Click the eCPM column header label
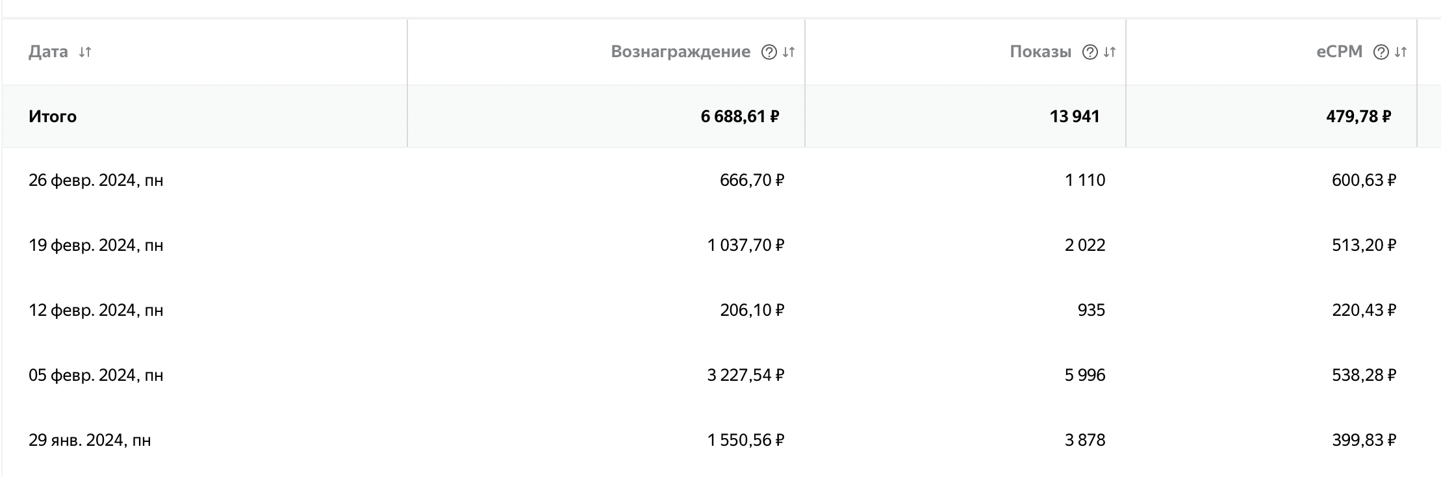 tap(1339, 52)
